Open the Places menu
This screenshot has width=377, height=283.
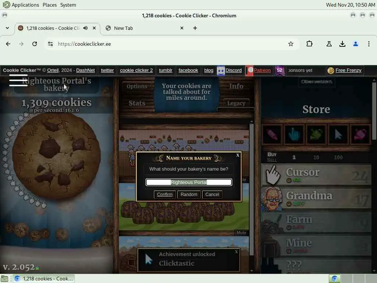tap(50, 5)
